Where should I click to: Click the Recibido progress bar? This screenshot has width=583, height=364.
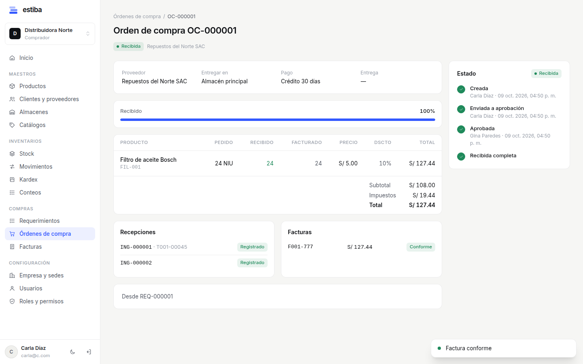pos(278,120)
